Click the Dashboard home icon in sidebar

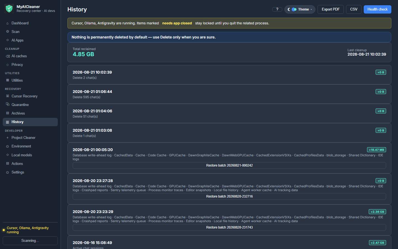pos(7,23)
